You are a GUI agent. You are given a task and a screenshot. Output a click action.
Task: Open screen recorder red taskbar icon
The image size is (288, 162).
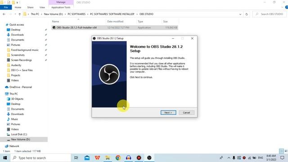pyautogui.click(x=139, y=158)
